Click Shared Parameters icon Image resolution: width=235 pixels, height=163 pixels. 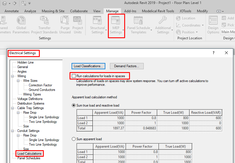[3, 20]
